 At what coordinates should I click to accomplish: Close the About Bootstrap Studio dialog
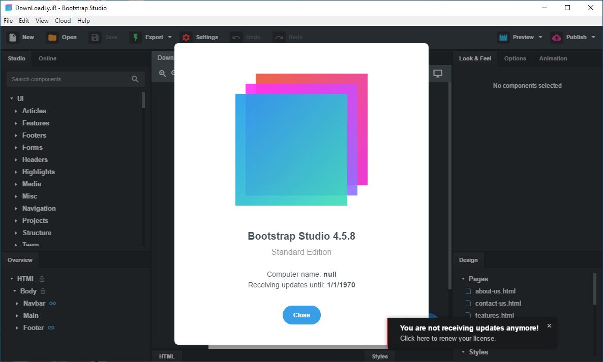pyautogui.click(x=301, y=315)
